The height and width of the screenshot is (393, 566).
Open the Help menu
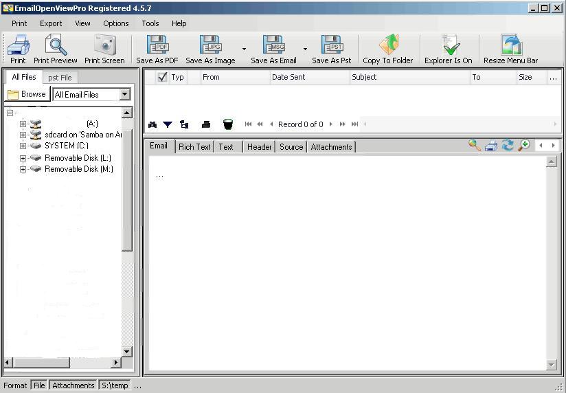click(x=179, y=23)
